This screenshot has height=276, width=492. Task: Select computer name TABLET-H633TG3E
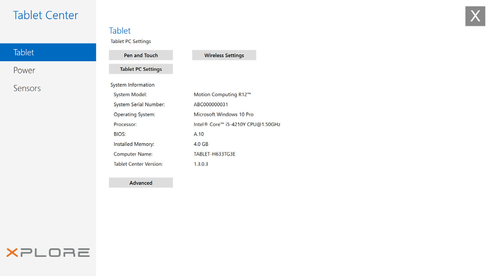pyautogui.click(x=214, y=154)
